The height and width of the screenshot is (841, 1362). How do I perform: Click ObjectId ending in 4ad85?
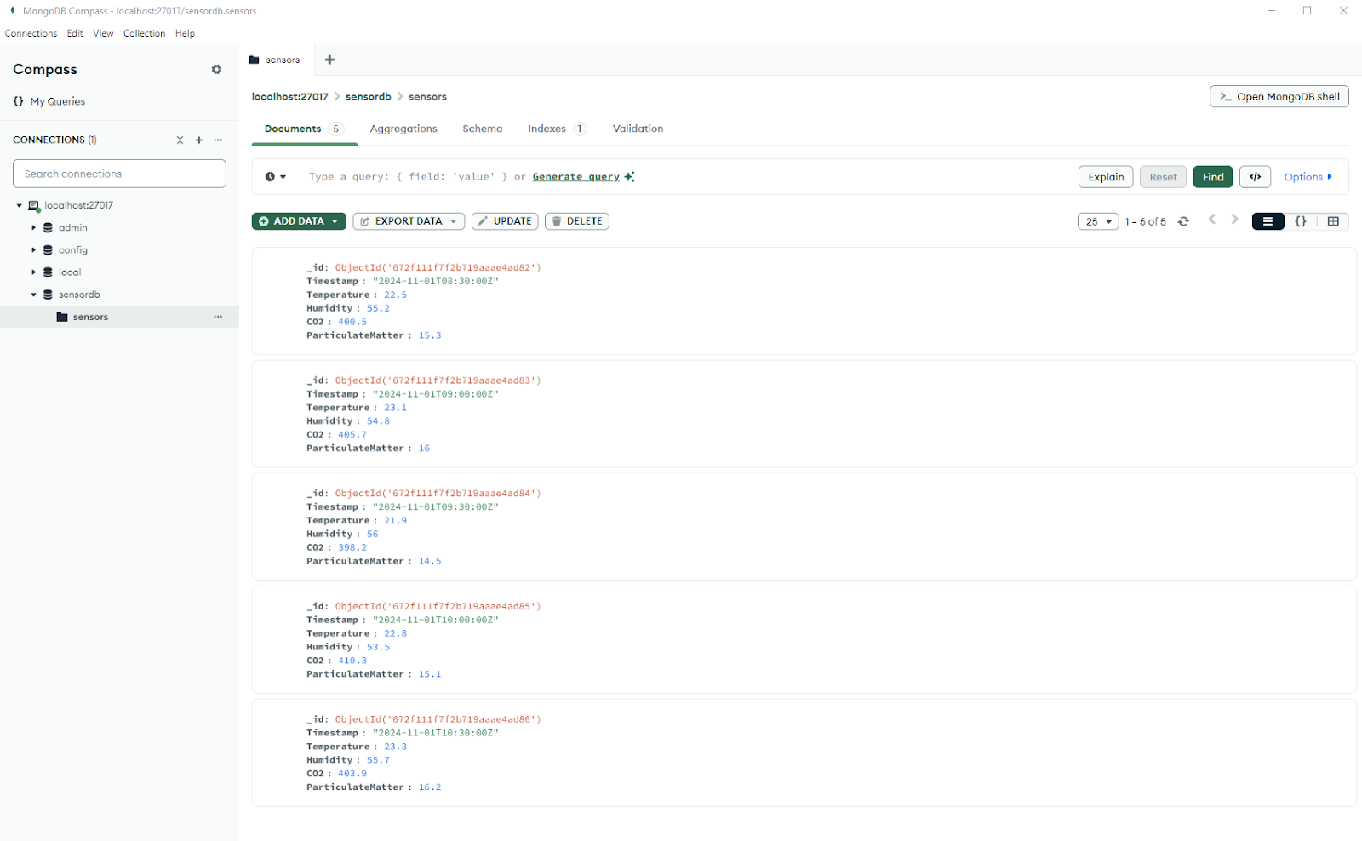tap(438, 607)
